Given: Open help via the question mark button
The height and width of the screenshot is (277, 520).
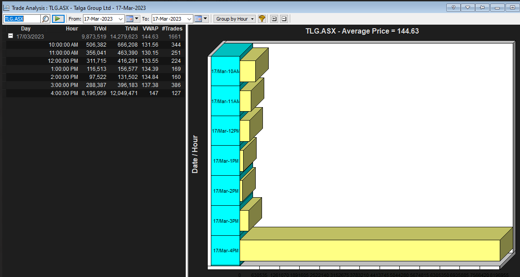Looking at the screenshot, I should click(x=453, y=8).
